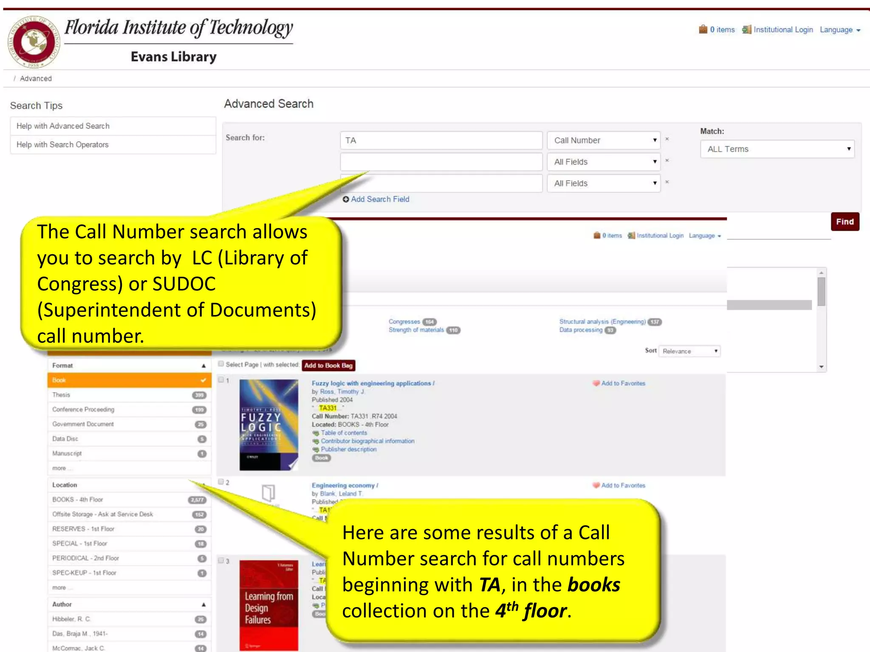Open Help with Advanced Search

point(113,126)
